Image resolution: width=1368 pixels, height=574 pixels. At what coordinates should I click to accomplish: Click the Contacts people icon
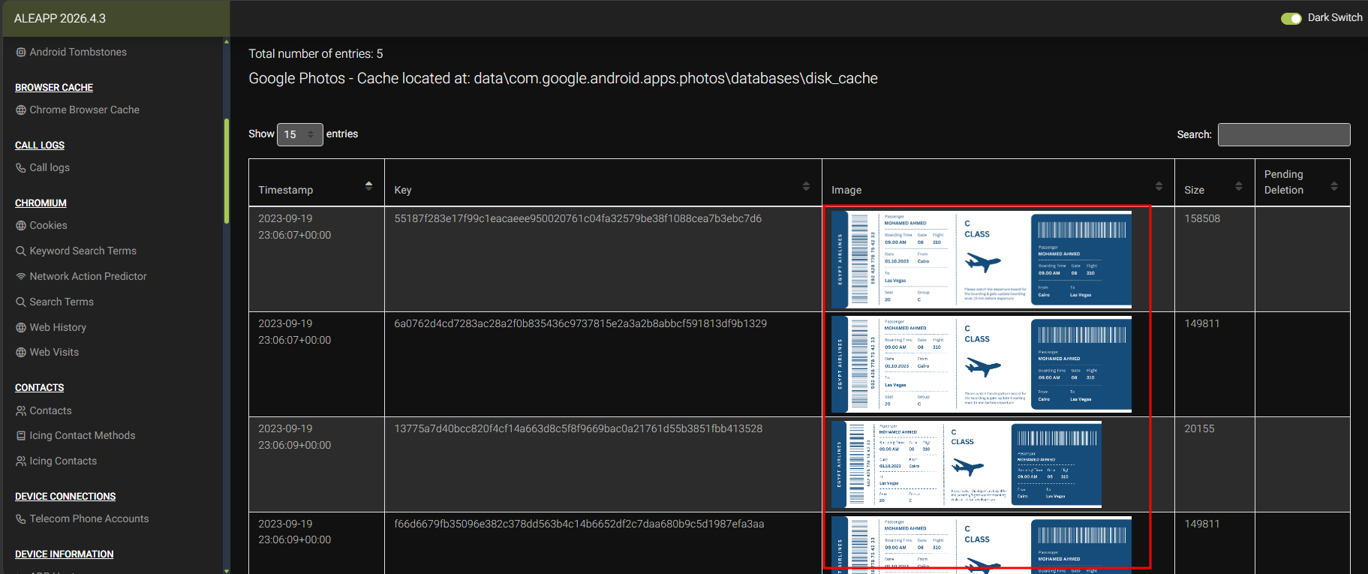pos(21,411)
